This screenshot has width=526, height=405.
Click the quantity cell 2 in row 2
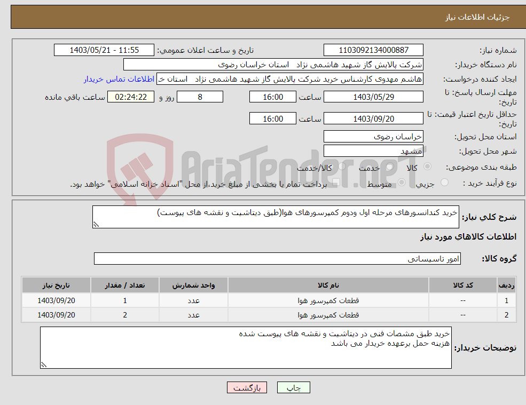pyautogui.click(x=125, y=315)
